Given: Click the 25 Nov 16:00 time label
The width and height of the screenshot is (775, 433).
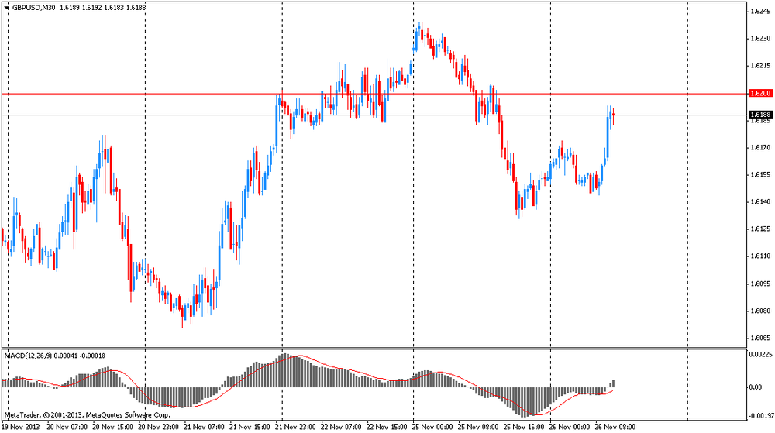Looking at the screenshot, I should 524,427.
